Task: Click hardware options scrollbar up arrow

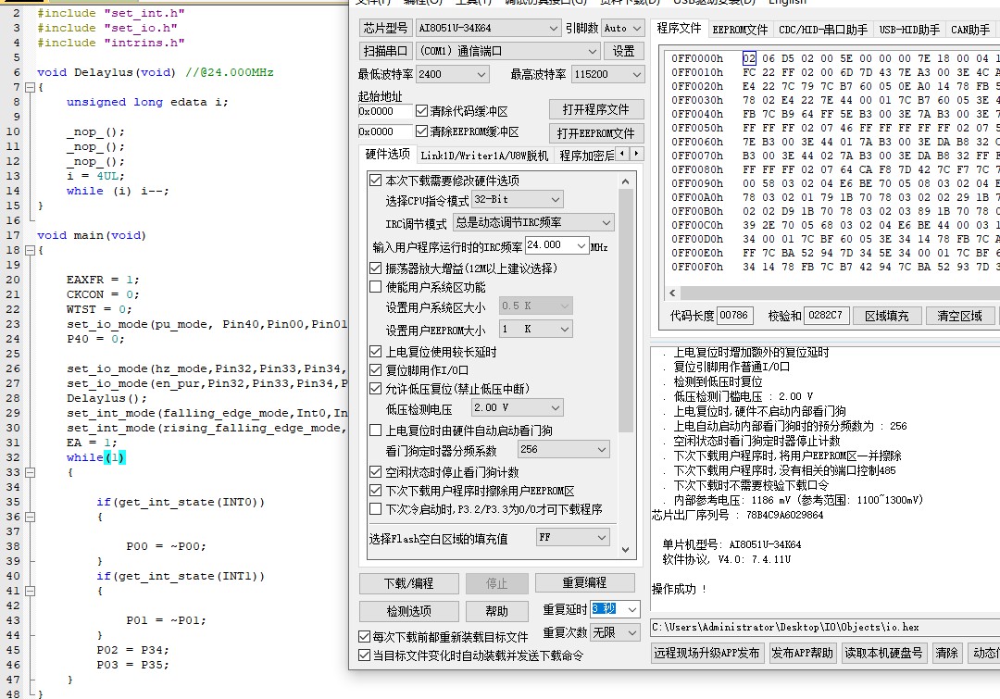Action: tap(625, 181)
